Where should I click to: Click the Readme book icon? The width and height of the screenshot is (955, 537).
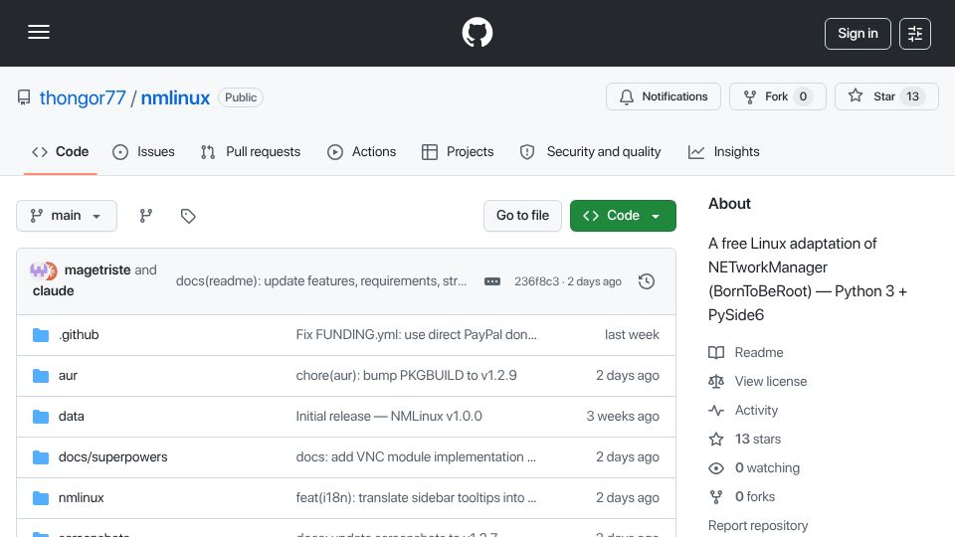tap(716, 352)
